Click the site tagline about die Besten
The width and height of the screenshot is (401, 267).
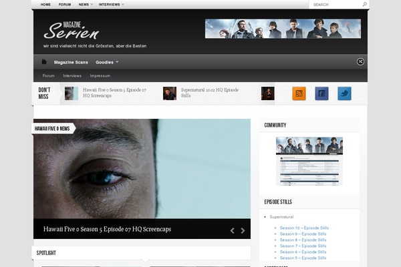[95, 46]
